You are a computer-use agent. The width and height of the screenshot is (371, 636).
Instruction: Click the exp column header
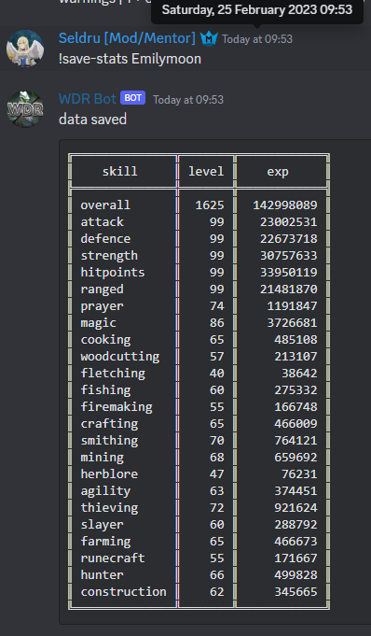278,172
